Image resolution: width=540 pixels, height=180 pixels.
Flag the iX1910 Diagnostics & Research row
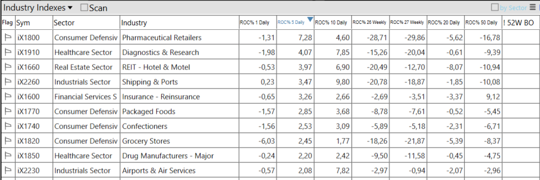click(x=8, y=53)
